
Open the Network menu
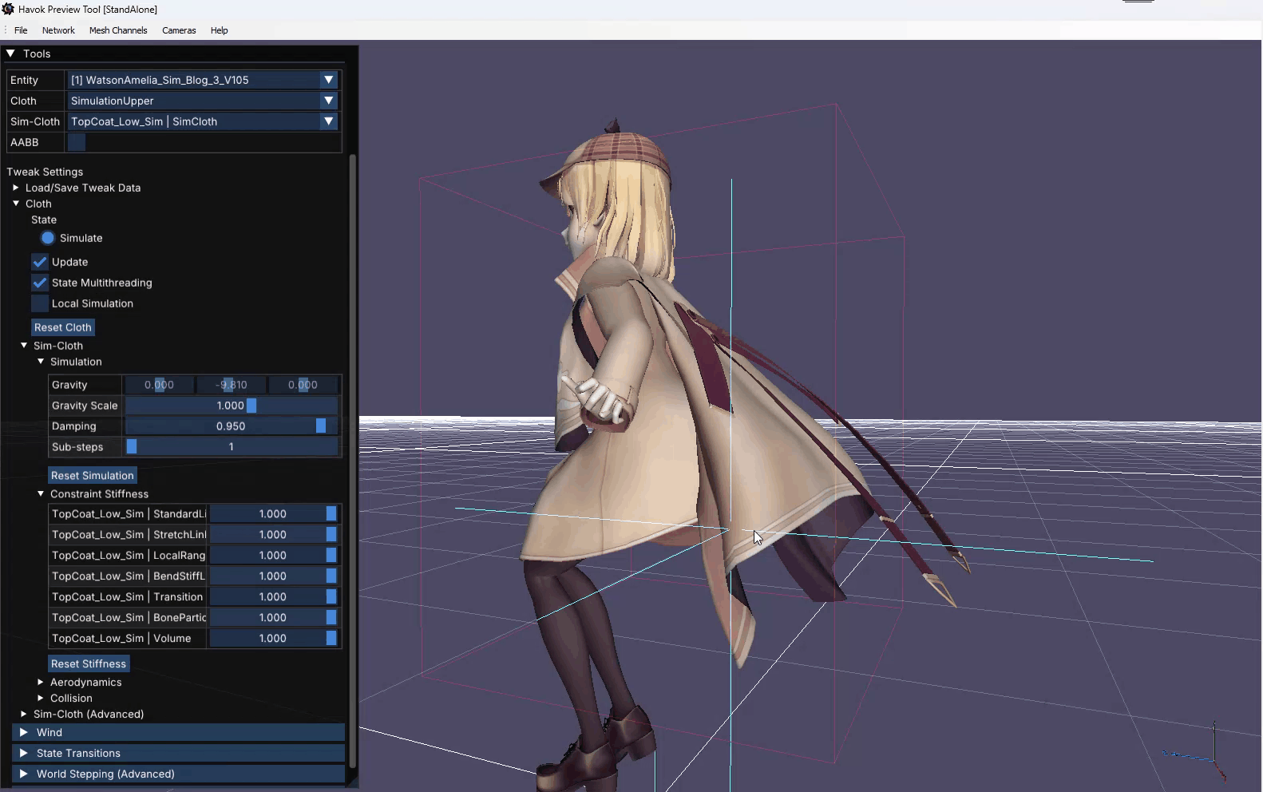coord(58,30)
